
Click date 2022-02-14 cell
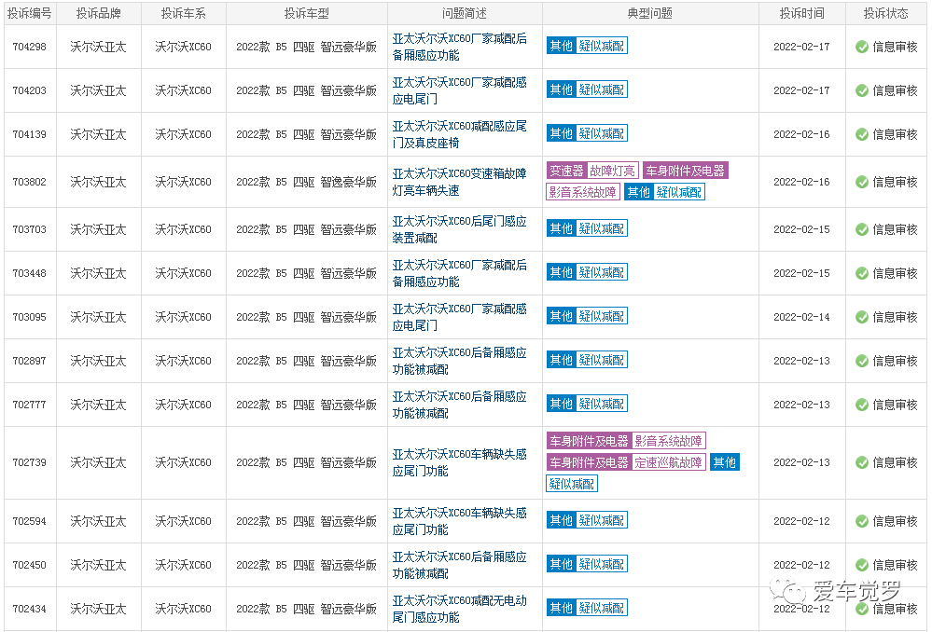coord(801,318)
